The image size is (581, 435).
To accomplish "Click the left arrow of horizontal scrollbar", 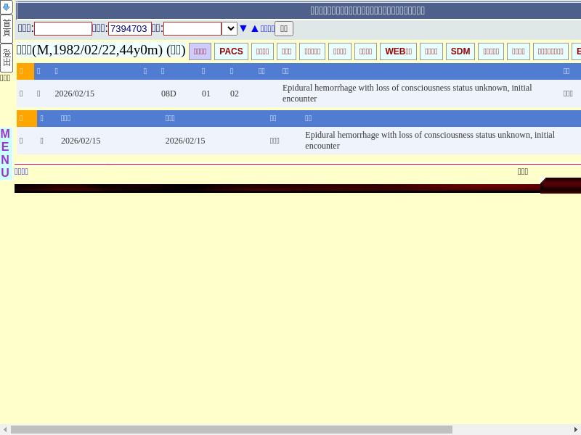I will tap(5, 430).
